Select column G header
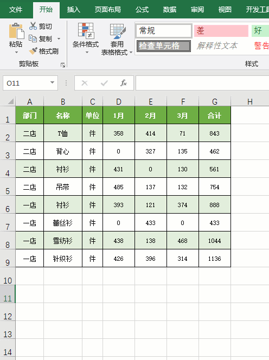The width and height of the screenshot is (269, 360). point(215,101)
